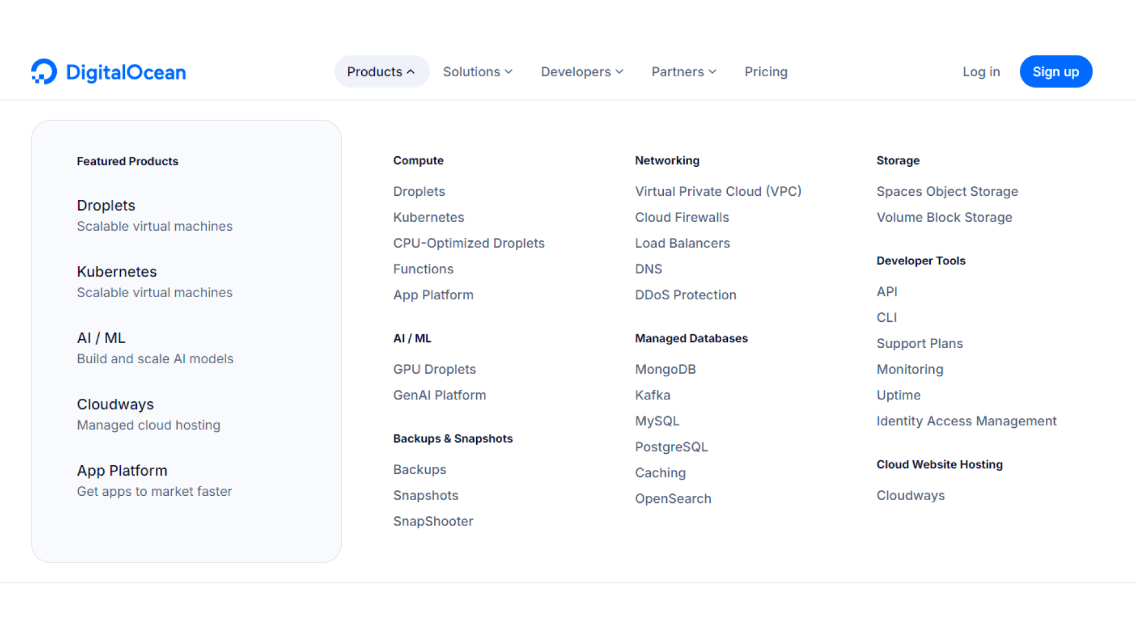Open the Pricing page
This screenshot has height=639, width=1137.
click(x=766, y=72)
